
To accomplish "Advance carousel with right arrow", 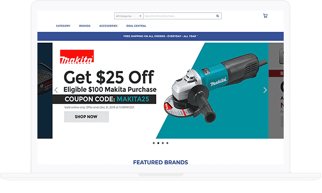I will point(265,90).
